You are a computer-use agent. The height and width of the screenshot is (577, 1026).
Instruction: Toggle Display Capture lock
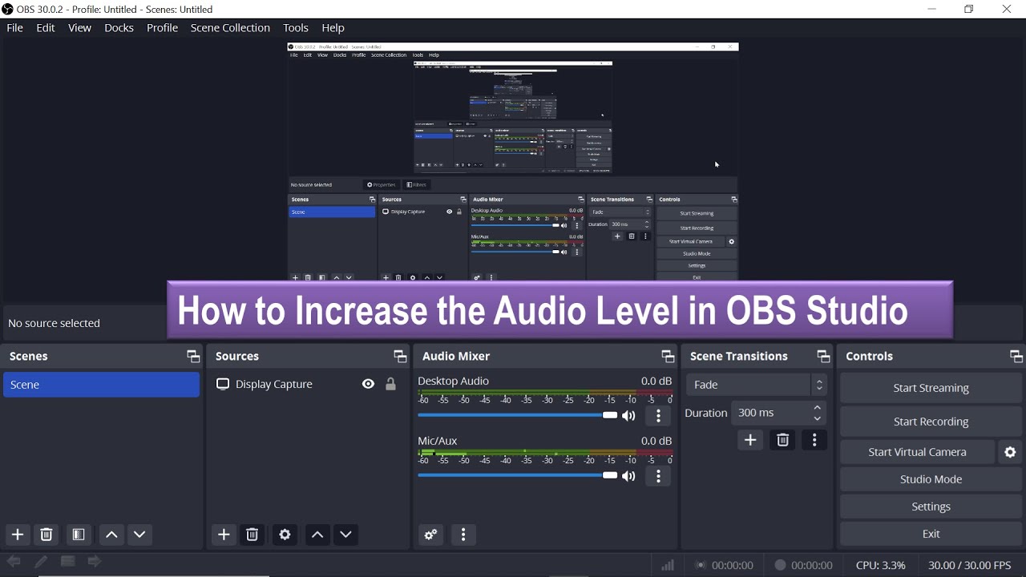pos(390,385)
